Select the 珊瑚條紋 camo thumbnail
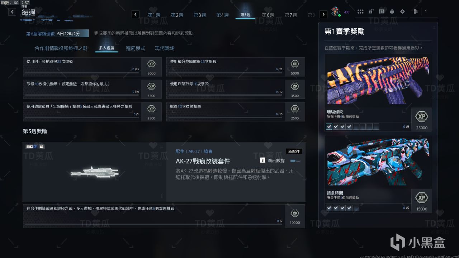Image resolution: width=459 pixels, height=258 pixels. [x=378, y=80]
